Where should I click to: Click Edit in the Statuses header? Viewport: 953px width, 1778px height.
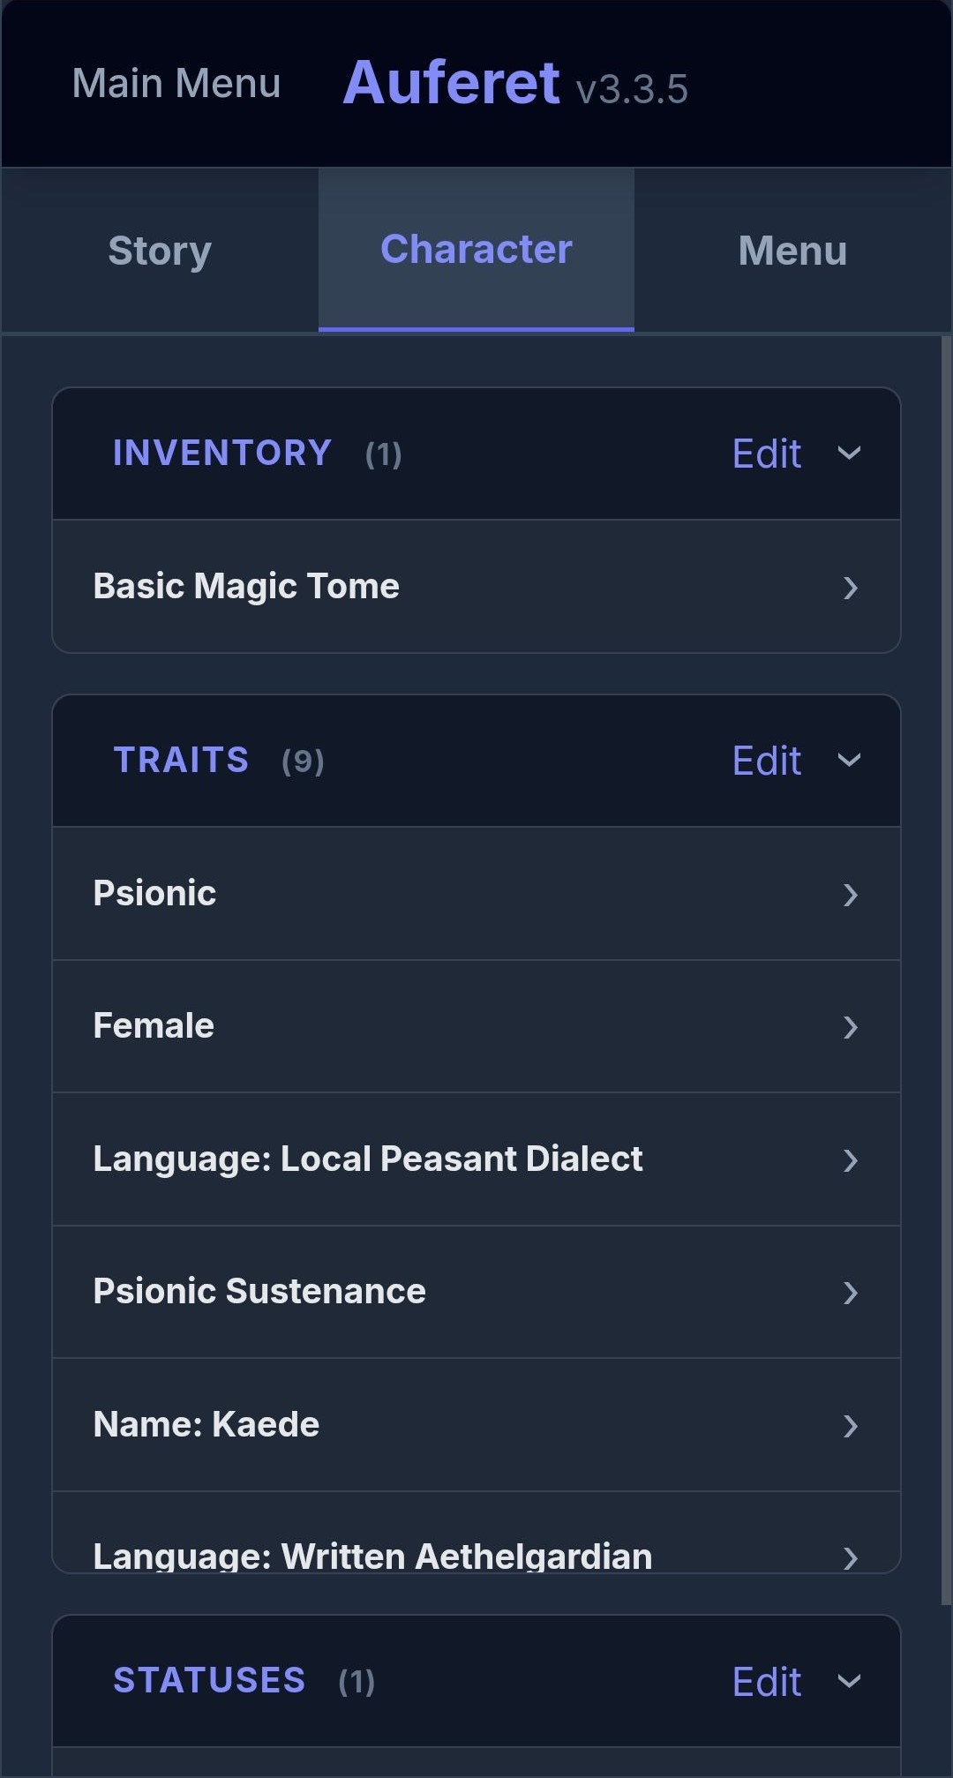tap(766, 1682)
